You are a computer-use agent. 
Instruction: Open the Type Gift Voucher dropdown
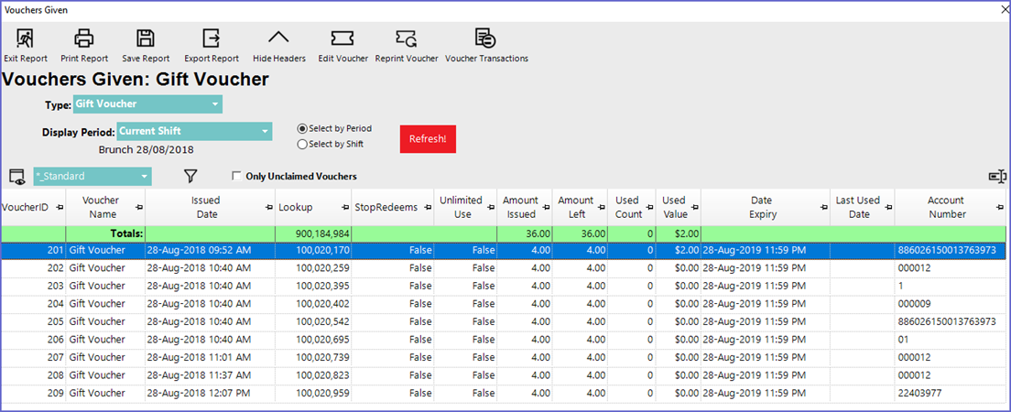tap(147, 104)
